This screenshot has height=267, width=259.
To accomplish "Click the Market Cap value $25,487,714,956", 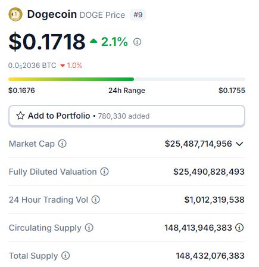I will [x=198, y=144].
